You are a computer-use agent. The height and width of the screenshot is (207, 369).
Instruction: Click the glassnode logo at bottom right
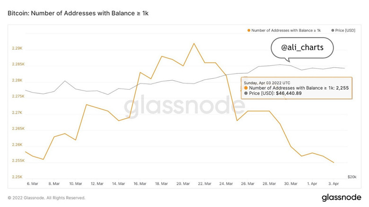point(339,197)
